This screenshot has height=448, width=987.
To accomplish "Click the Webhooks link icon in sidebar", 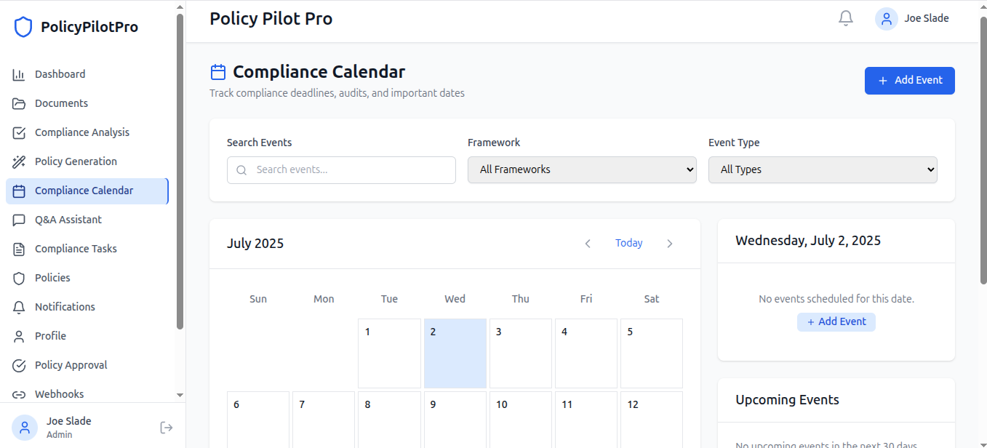I will [x=19, y=394].
